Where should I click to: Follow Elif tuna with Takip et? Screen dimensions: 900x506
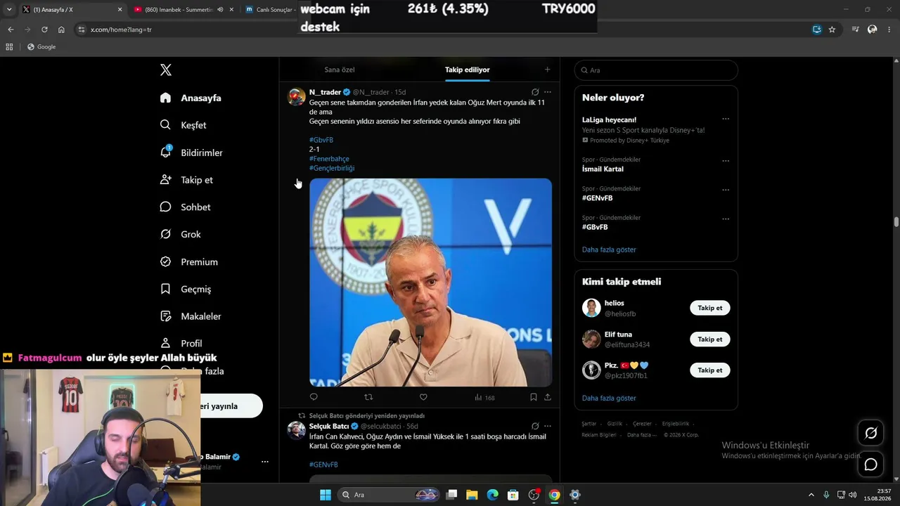710,339
